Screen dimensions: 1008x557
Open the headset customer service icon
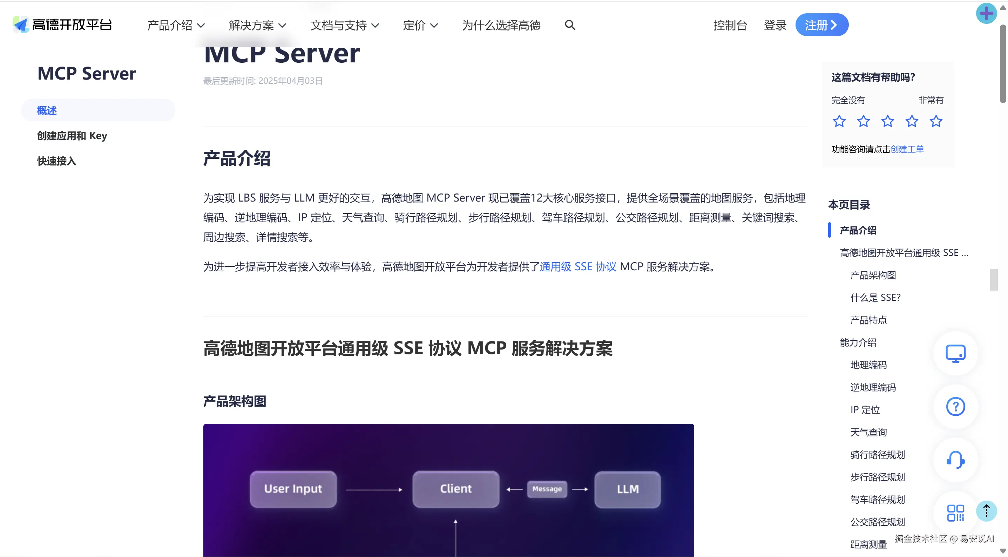coord(955,460)
